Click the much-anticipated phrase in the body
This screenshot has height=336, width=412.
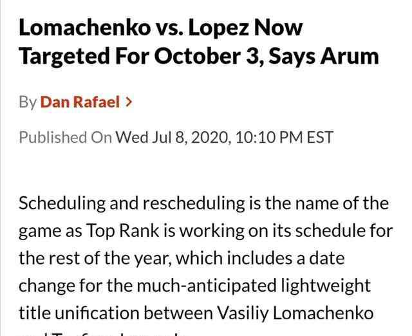[207, 286]
